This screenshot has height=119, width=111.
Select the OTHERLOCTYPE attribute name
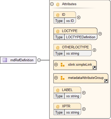(x=75, y=47)
